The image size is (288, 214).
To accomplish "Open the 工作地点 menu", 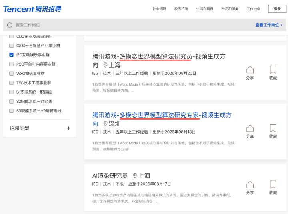I will point(253,9).
